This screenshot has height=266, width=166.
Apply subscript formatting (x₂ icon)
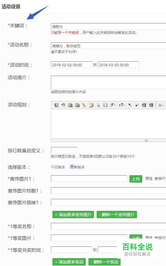(x=130, y=105)
